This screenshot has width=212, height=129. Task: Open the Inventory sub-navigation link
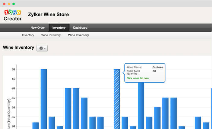[28, 35]
